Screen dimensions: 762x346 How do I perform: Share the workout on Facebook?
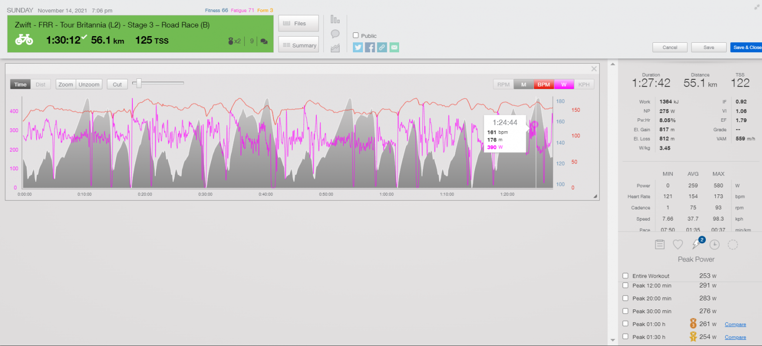(370, 48)
